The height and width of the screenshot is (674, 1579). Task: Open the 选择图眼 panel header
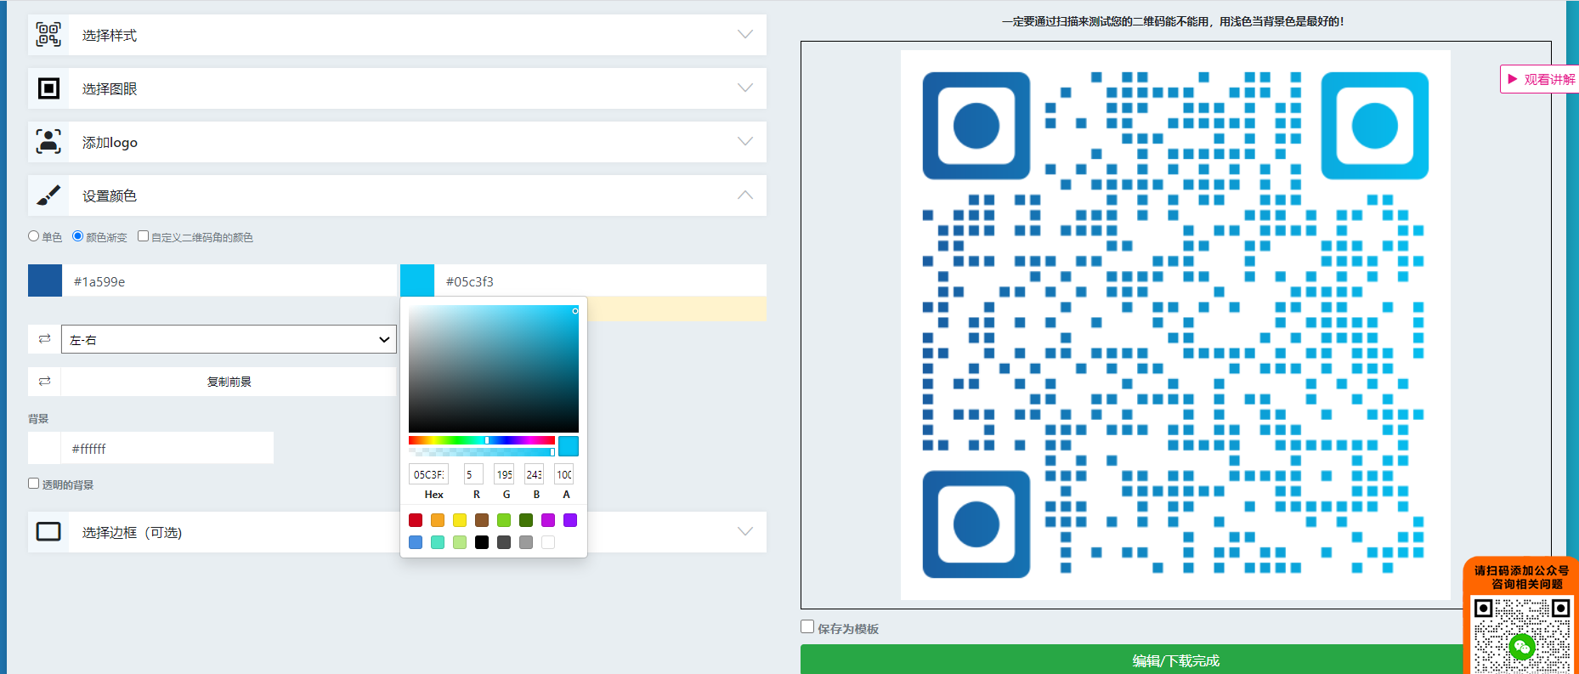[397, 88]
